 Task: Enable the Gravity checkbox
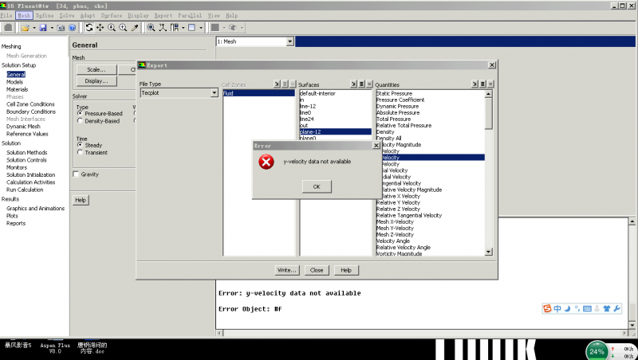76,174
